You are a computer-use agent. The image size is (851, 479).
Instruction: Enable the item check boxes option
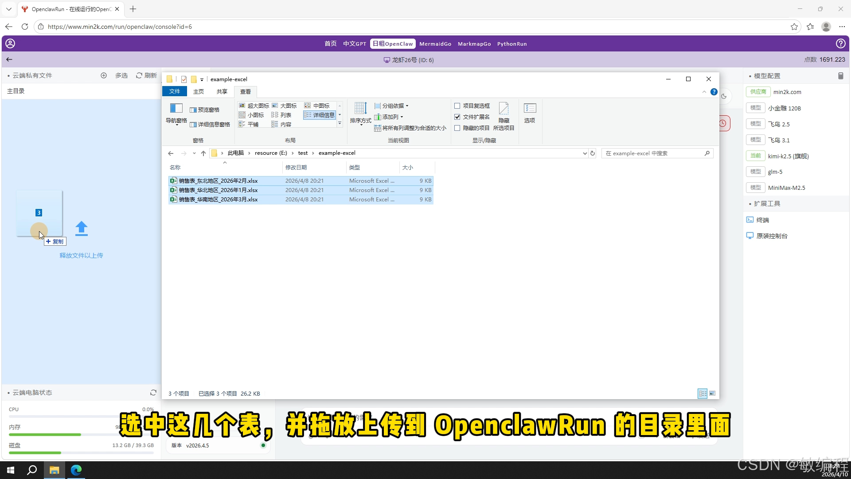457,106
